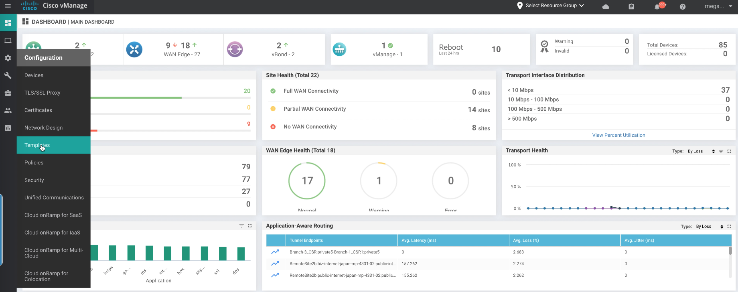
Task: Select Certificates menu item
Action: 53,110
